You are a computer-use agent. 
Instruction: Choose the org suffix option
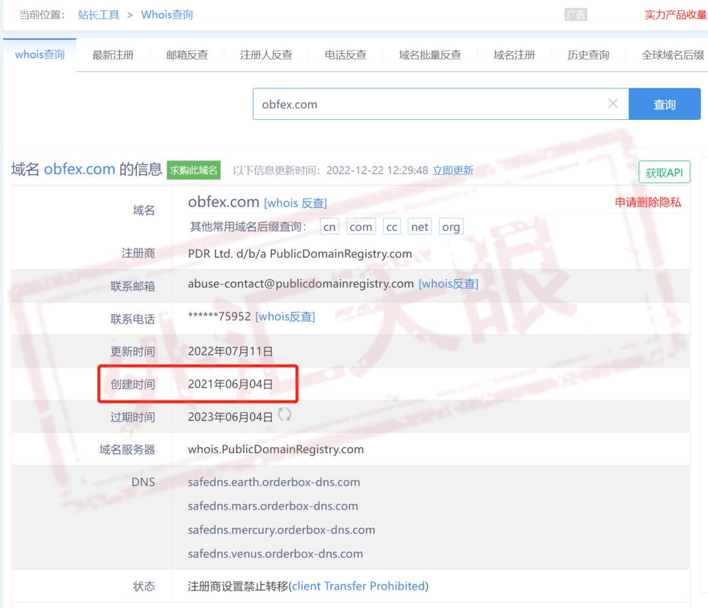click(x=451, y=227)
